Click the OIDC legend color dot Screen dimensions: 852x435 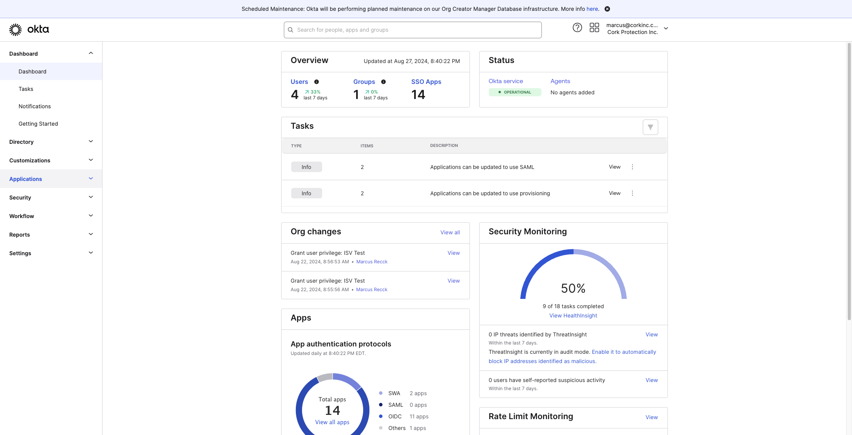(381, 416)
